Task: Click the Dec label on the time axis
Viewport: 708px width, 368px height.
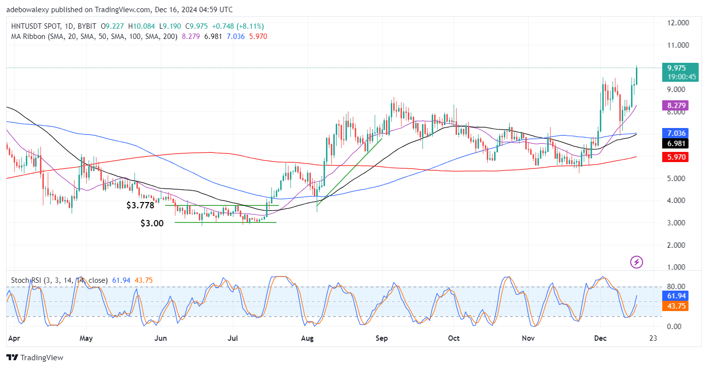Action: (601, 337)
